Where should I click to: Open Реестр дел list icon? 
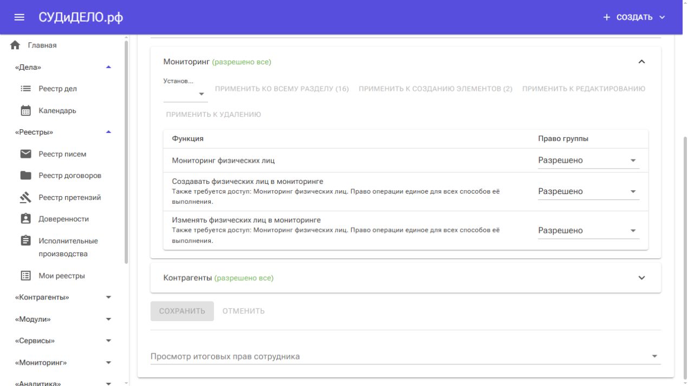click(26, 89)
